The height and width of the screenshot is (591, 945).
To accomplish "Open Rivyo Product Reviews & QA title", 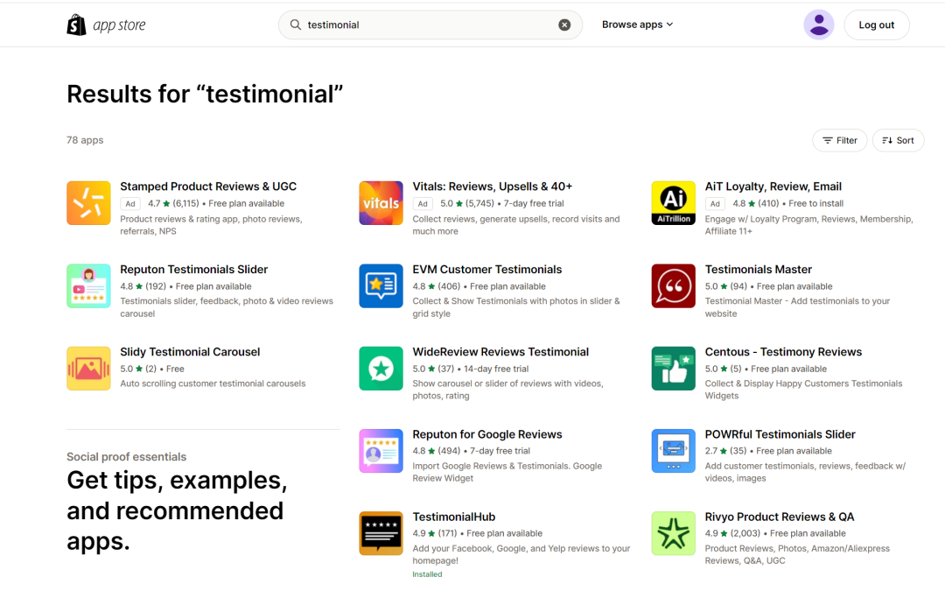I will 780,517.
